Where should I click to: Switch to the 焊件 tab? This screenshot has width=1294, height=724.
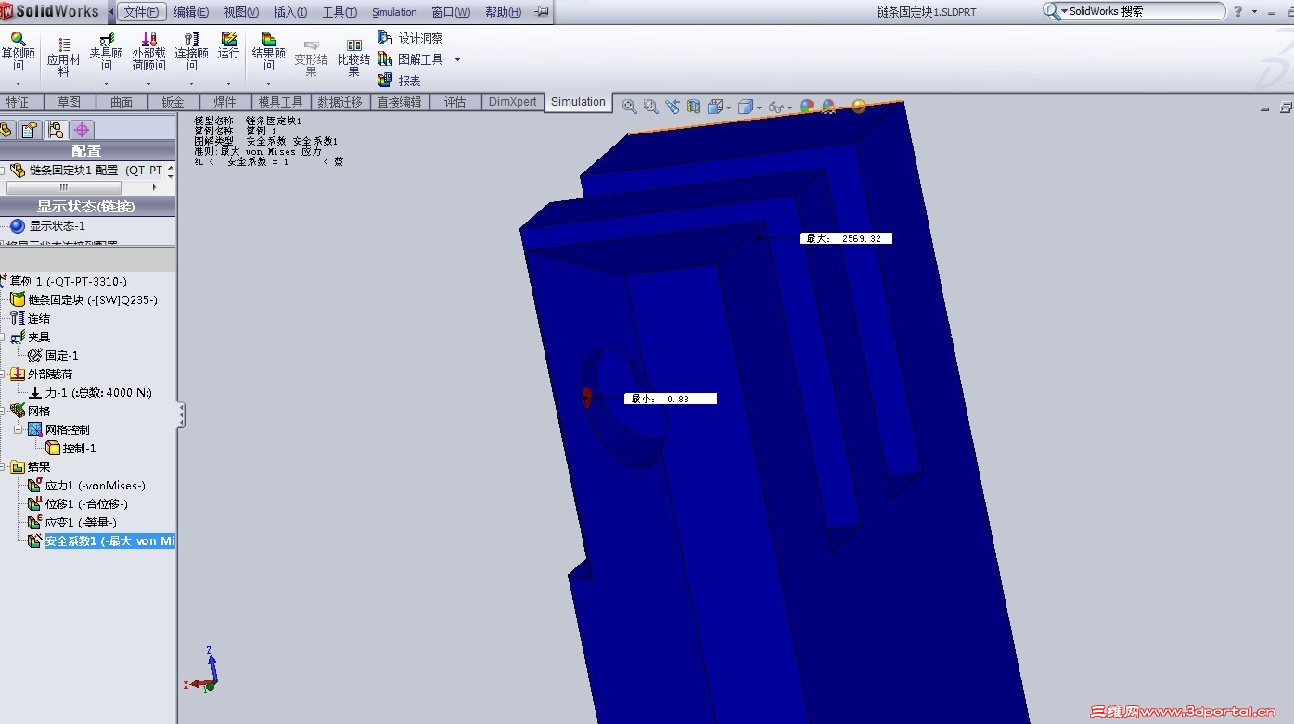[x=224, y=102]
